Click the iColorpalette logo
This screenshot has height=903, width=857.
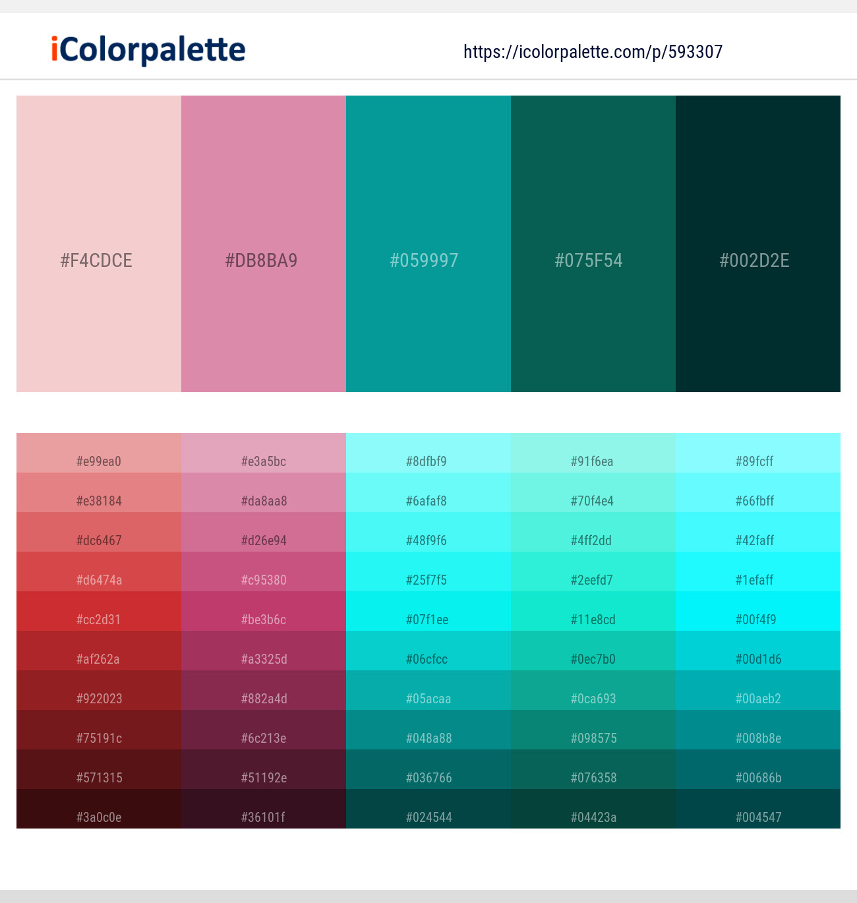coord(148,50)
